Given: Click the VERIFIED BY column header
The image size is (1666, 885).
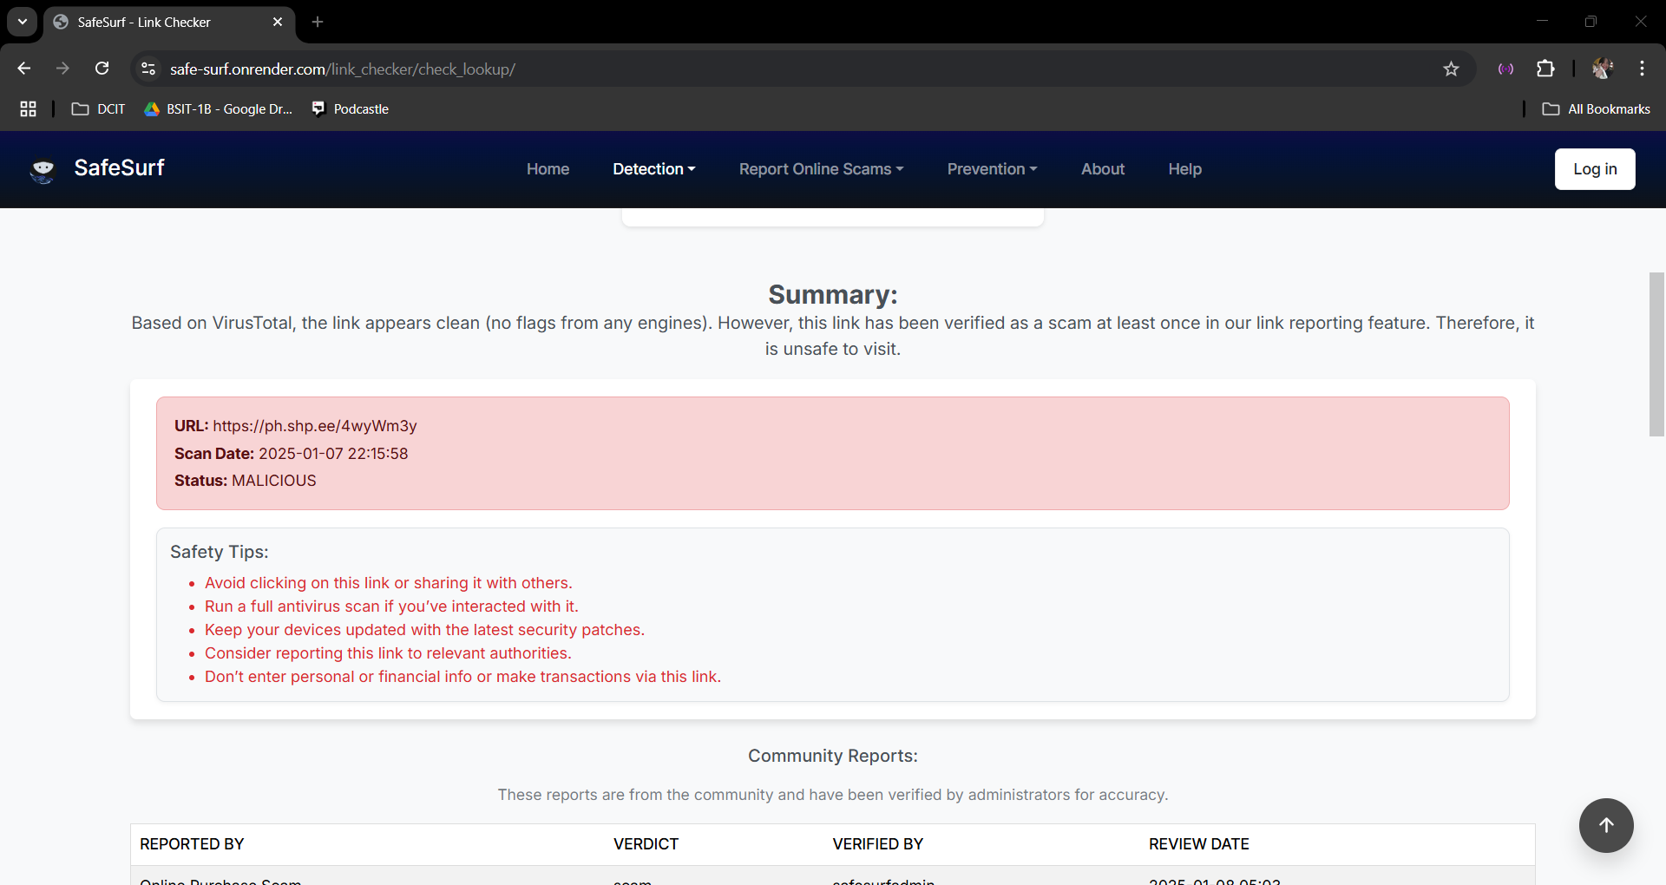Looking at the screenshot, I should [877, 844].
